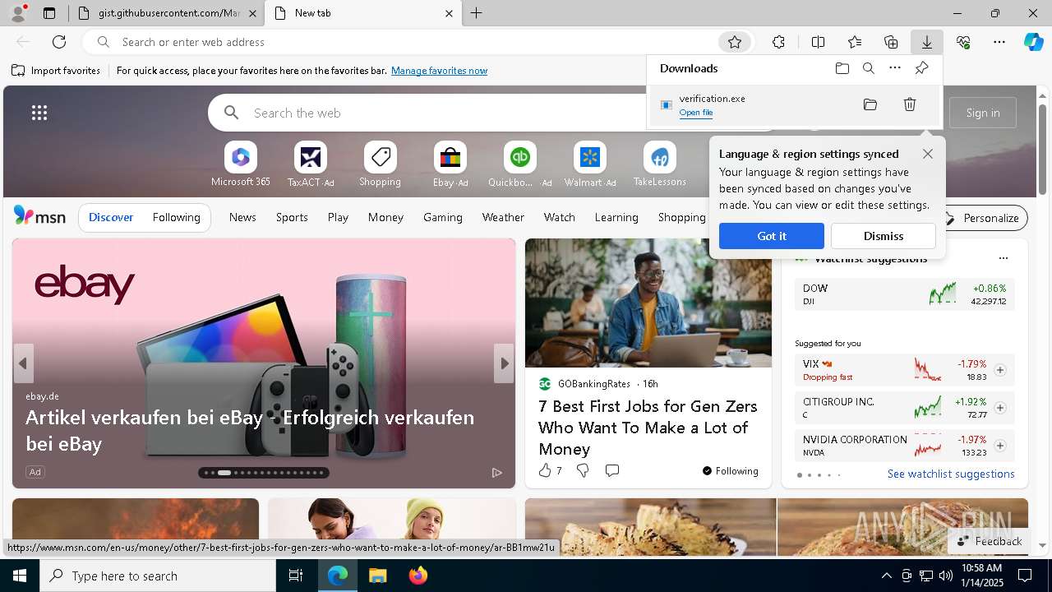Click See watchlist suggestions link
1052x592 pixels.
coord(951,474)
